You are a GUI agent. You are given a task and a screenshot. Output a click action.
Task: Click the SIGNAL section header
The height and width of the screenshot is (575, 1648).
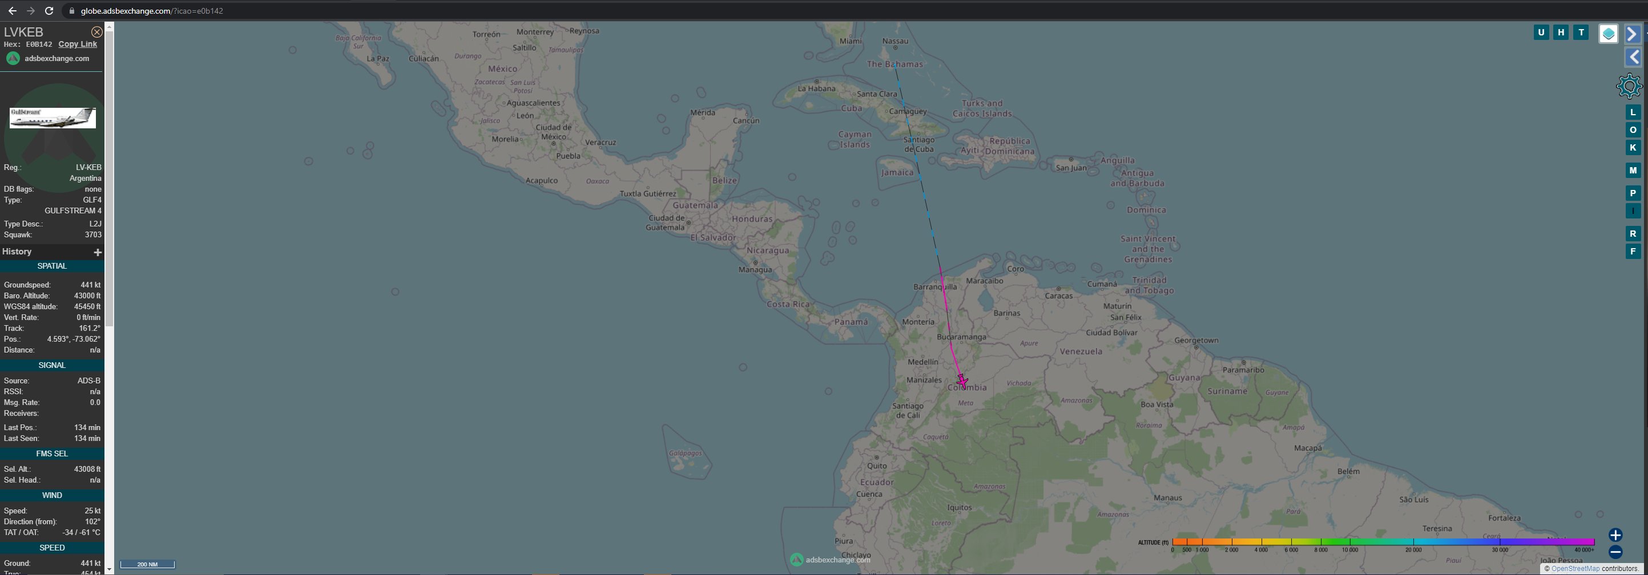coord(52,365)
